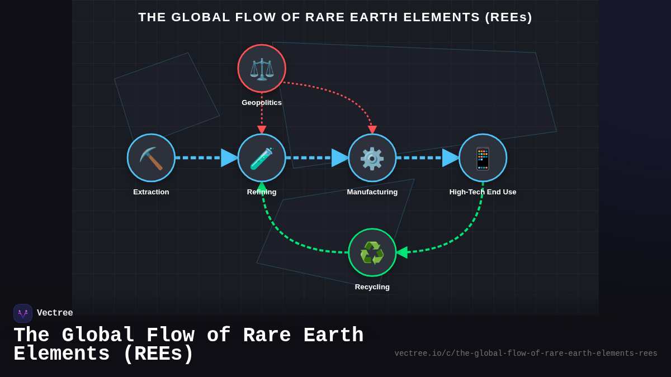
Task: Click the Vectree brand name text
Action: 55,313
